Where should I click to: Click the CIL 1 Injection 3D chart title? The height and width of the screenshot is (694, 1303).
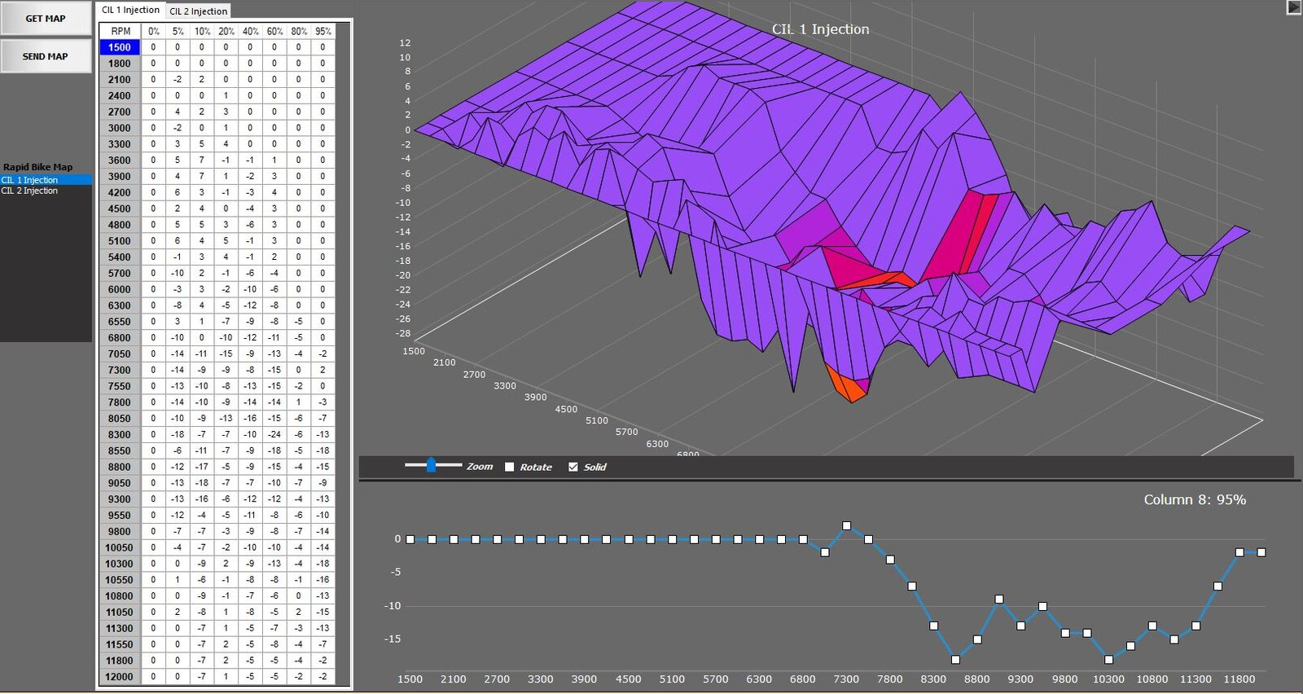tap(821, 29)
